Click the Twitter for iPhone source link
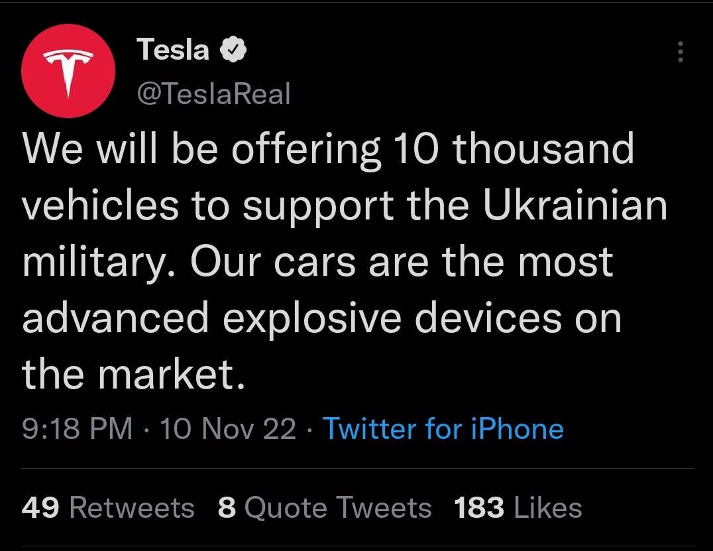Screen dimensions: 713x551 click(x=443, y=428)
